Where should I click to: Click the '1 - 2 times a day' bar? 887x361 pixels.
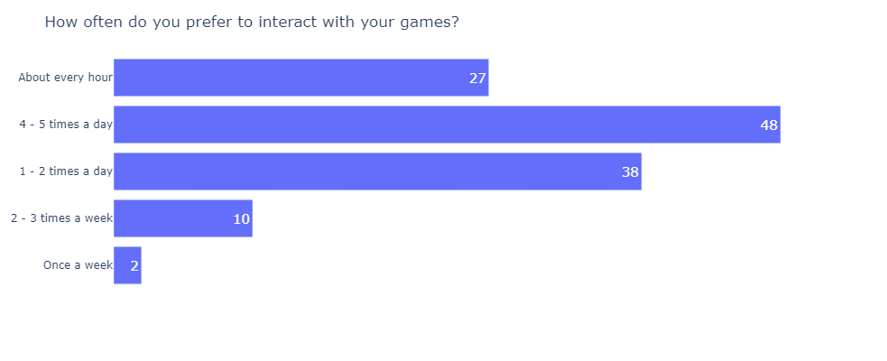377,171
